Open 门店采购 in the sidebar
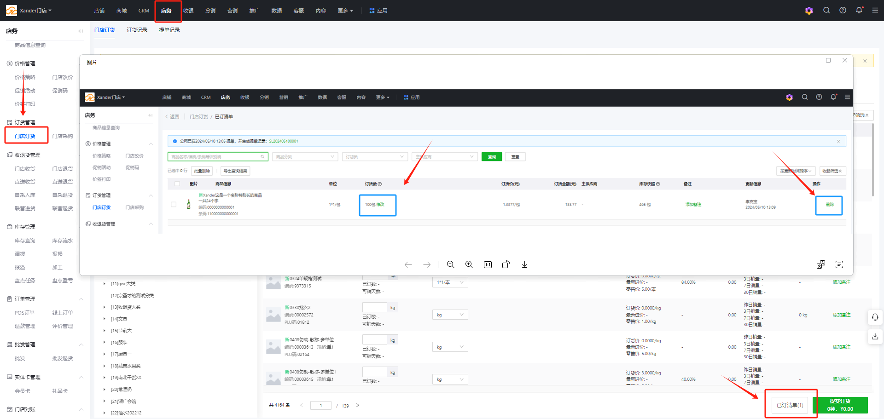The width and height of the screenshot is (884, 419). (62, 136)
